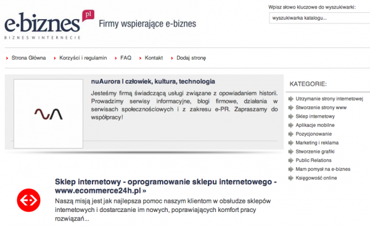The image size is (370, 228).
Task: Open Mam pomysł na e-biznes category
Action: click(x=323, y=169)
